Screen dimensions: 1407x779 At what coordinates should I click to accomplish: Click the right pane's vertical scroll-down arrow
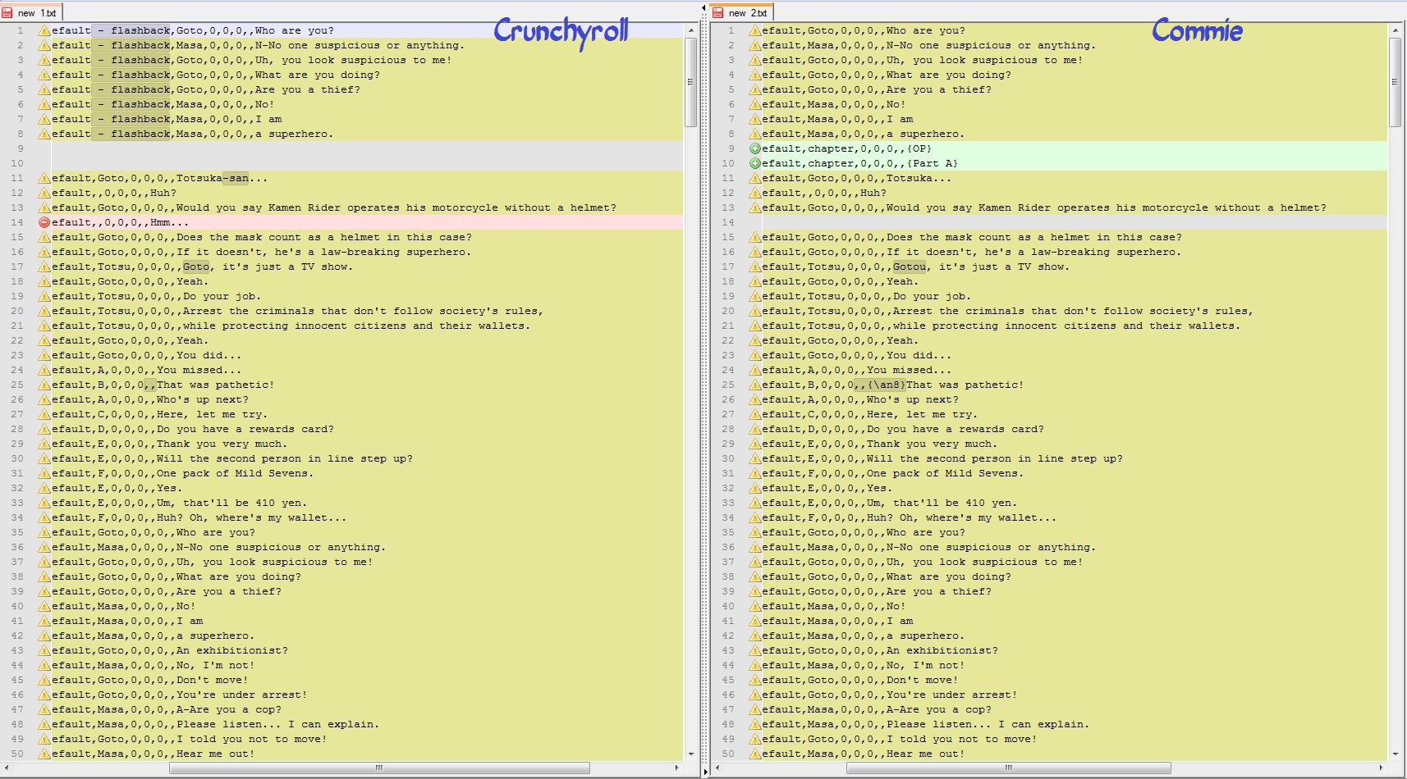pos(1395,754)
